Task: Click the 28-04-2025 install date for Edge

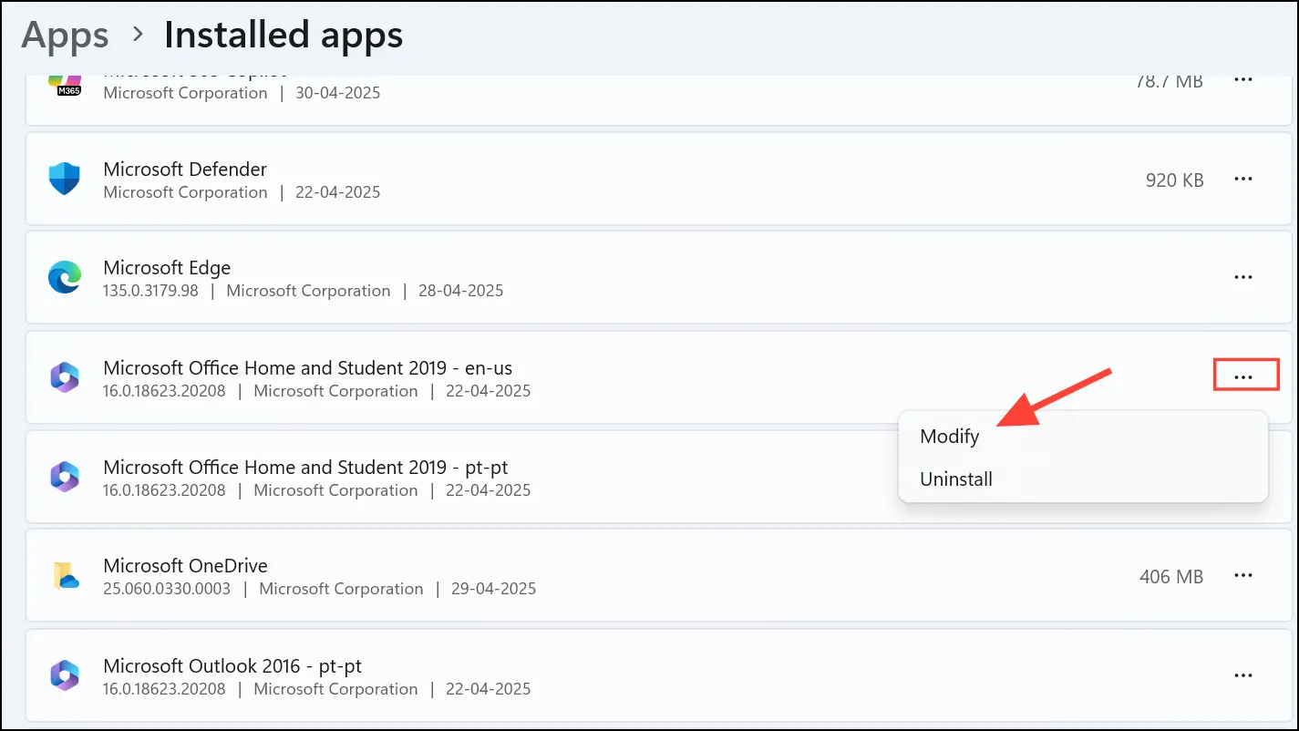Action: [460, 292]
